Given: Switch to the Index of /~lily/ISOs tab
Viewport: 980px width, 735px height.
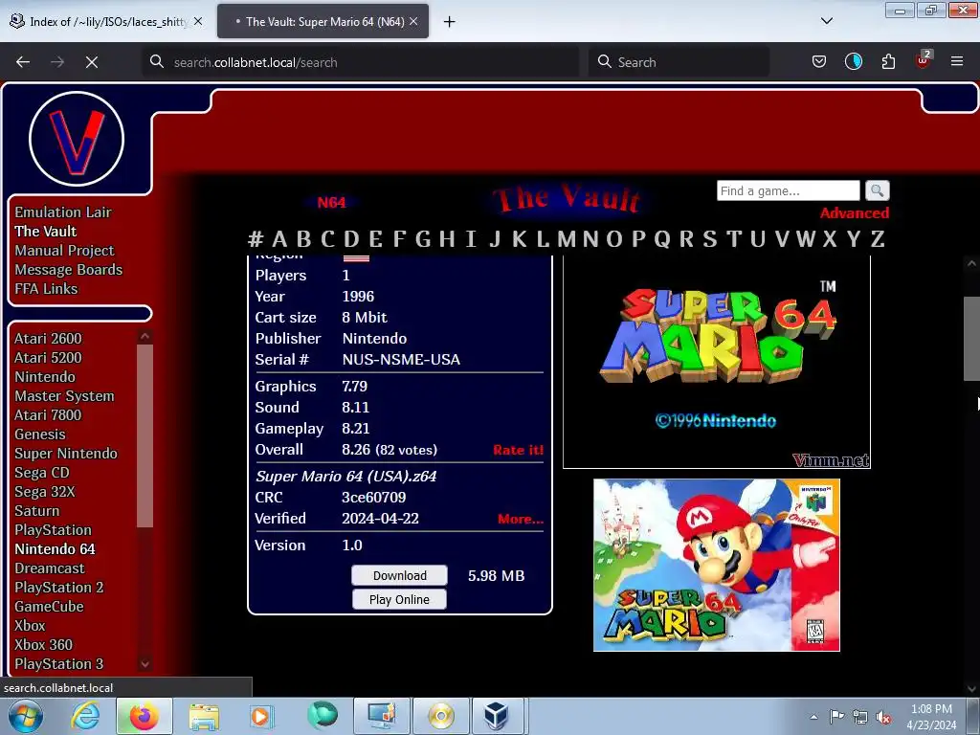Looking at the screenshot, I should 106,21.
